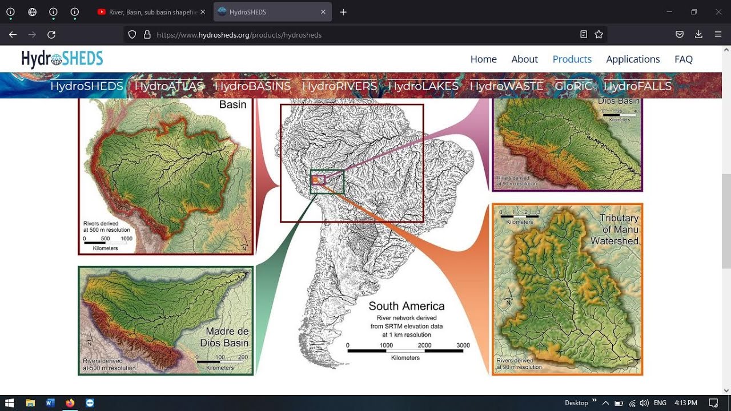
Task: Select HydroSHEDS in the product banner
Action: (x=87, y=86)
